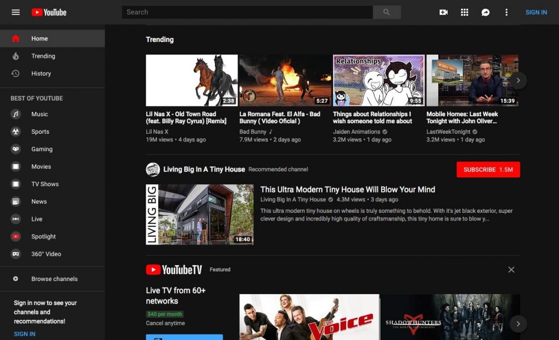Click the 360° Video headset icon
Viewport: 559px width, 340px height.
pyautogui.click(x=16, y=254)
